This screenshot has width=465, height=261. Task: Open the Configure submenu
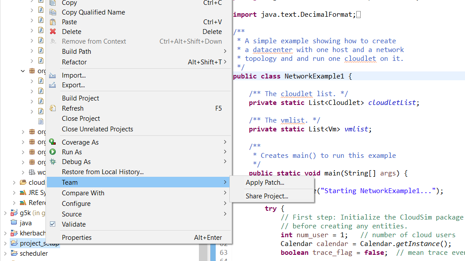click(x=139, y=203)
